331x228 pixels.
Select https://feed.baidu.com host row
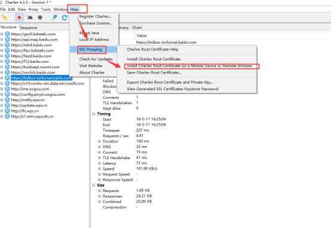(x=31, y=56)
